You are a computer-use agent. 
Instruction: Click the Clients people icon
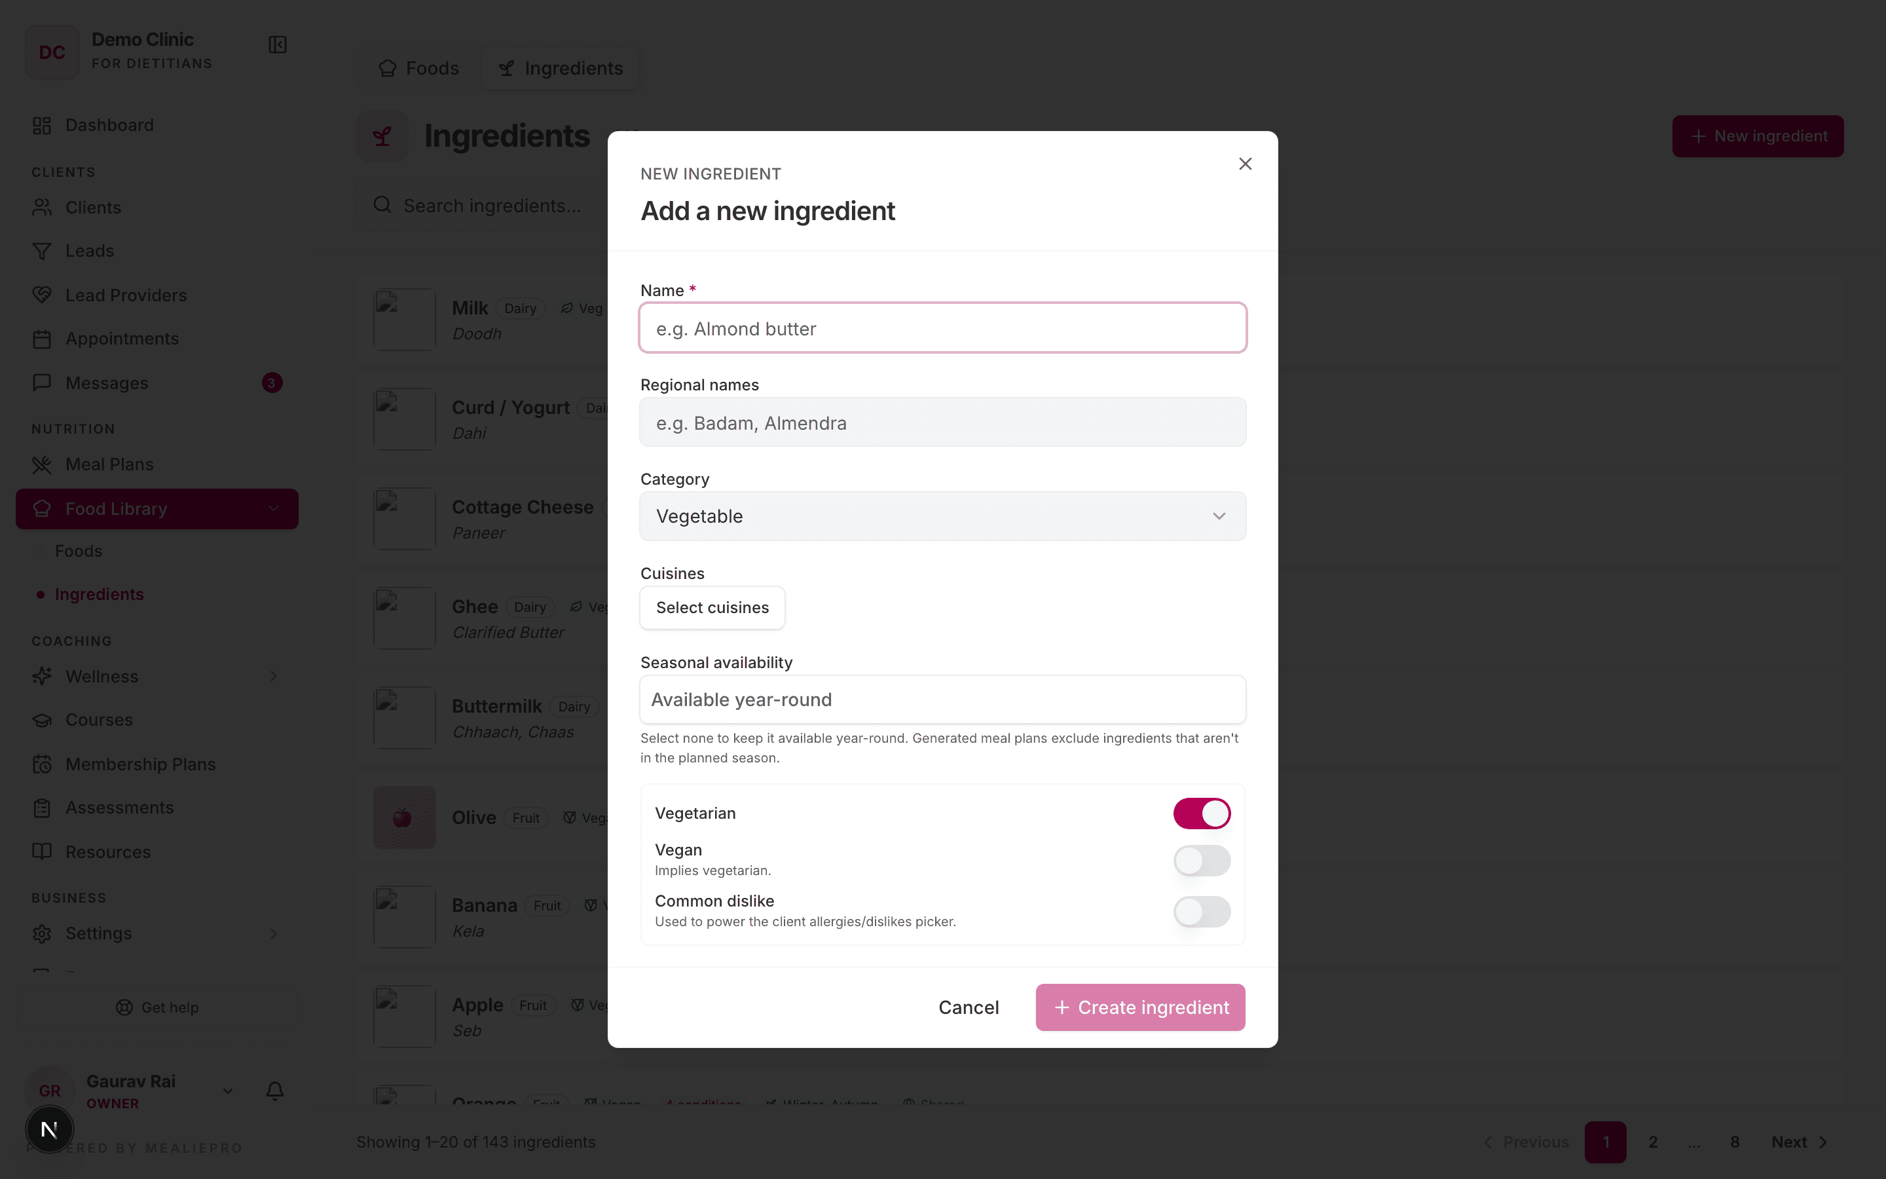pyautogui.click(x=42, y=208)
